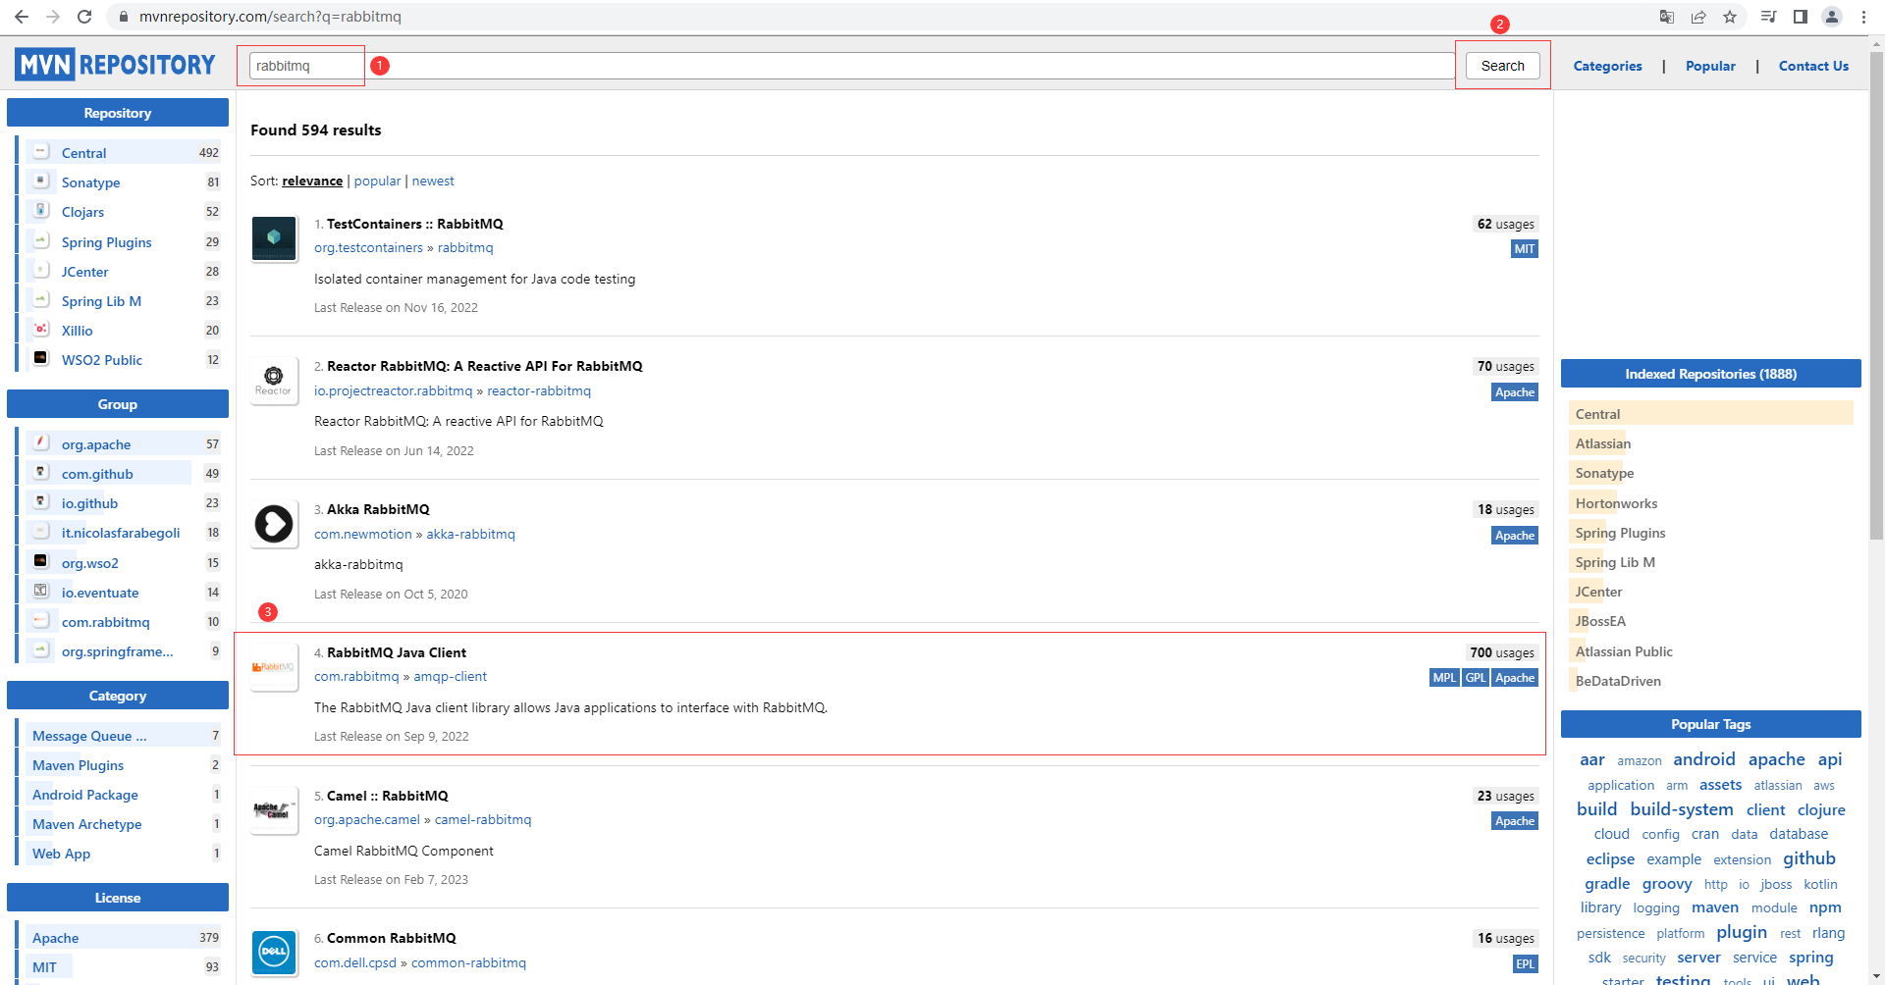Click the search input field with rabbitmq
This screenshot has width=1885, height=985.
[x=851, y=66]
